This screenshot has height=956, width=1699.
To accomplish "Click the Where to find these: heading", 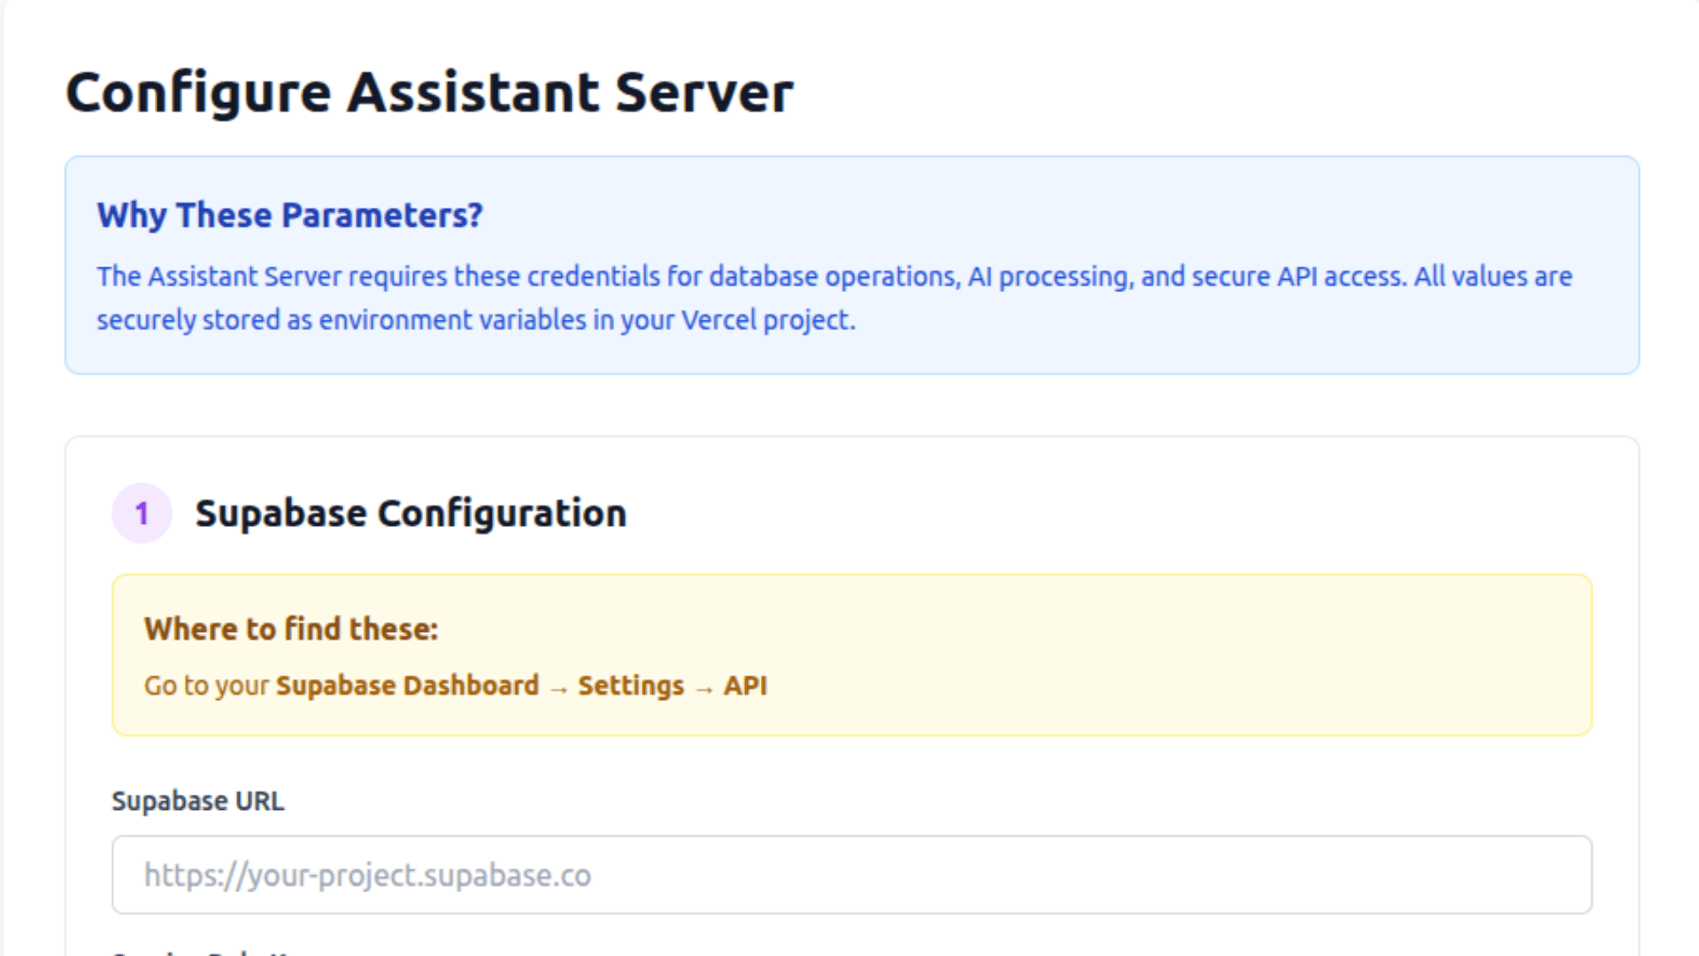I will point(291,629).
